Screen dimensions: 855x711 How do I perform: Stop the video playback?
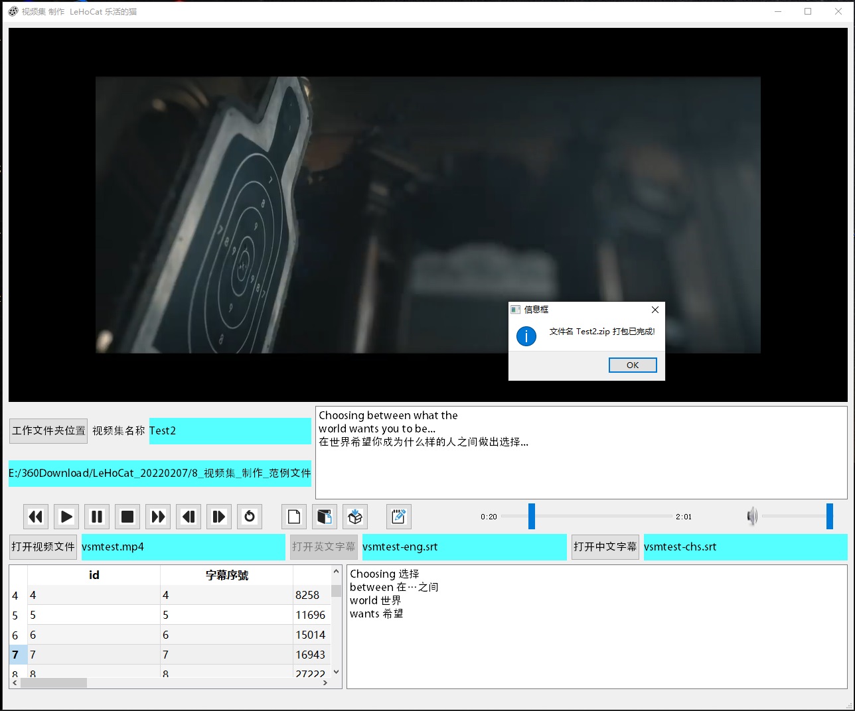pyautogui.click(x=127, y=517)
